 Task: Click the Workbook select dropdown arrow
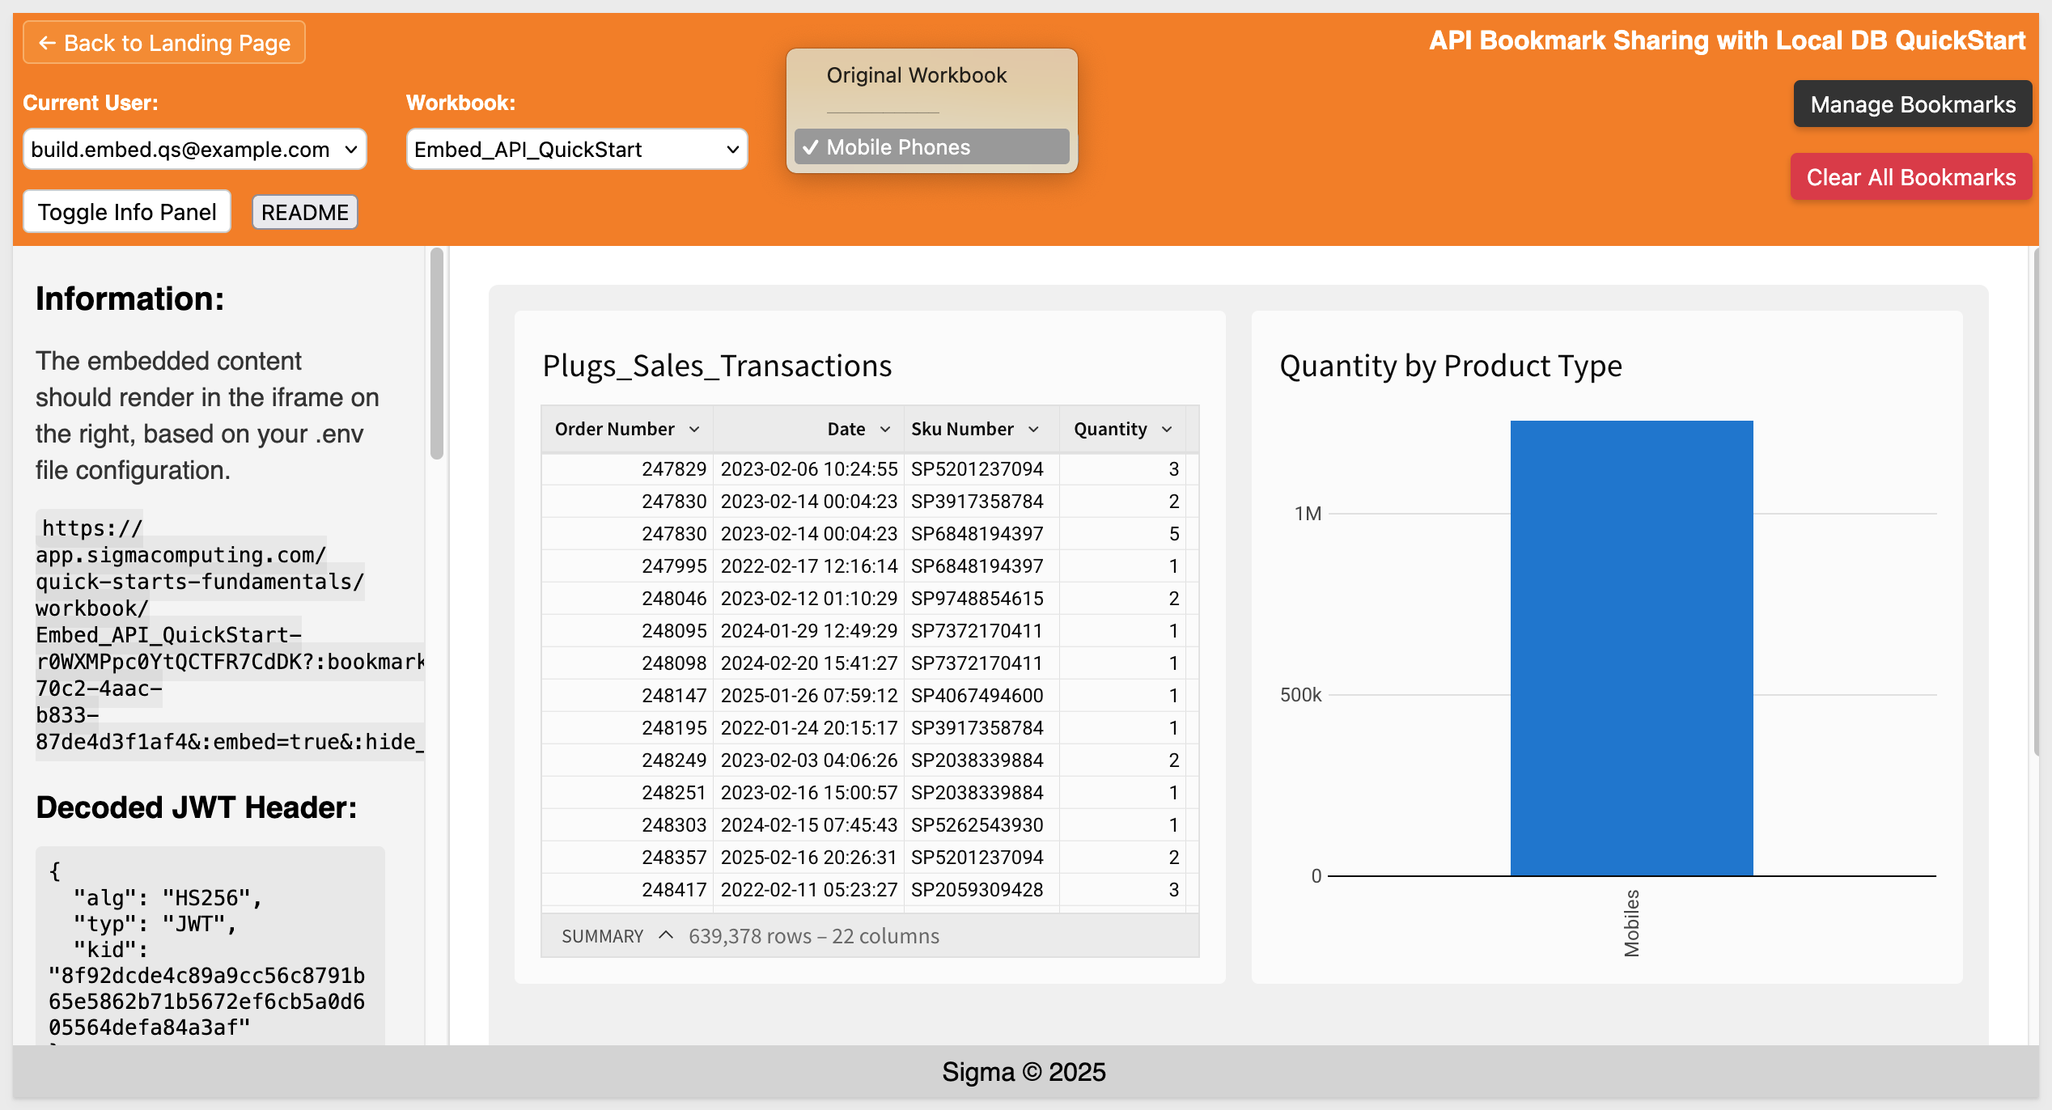732,150
